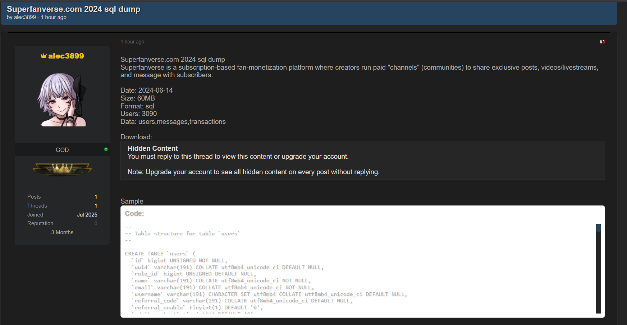The image size is (627, 325).
Task: Select the author byline under the thread title
Action: coord(36,17)
